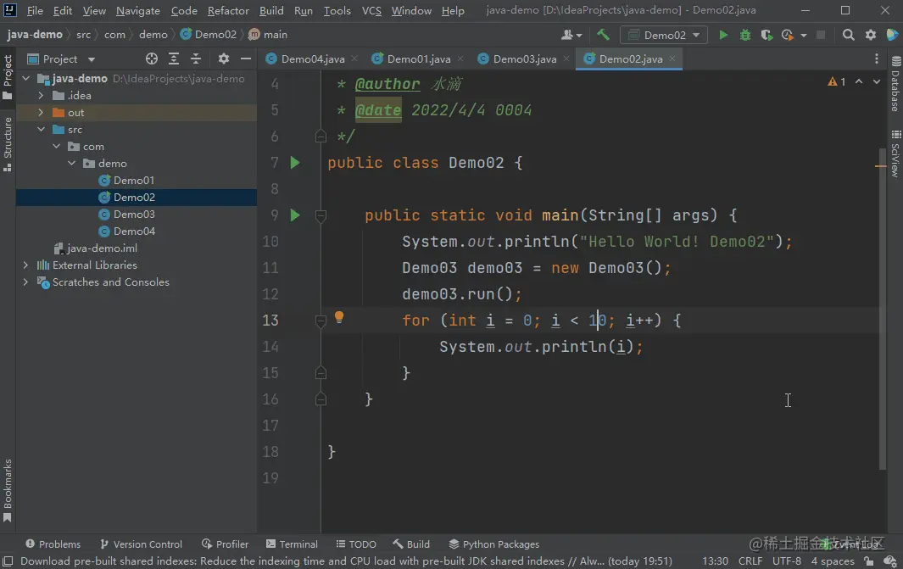
Task: Click the warning indicator showing 1 problem
Action: tap(837, 81)
